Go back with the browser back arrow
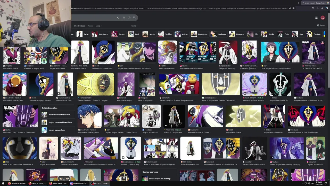330x186 pixels. [x=318, y=8]
